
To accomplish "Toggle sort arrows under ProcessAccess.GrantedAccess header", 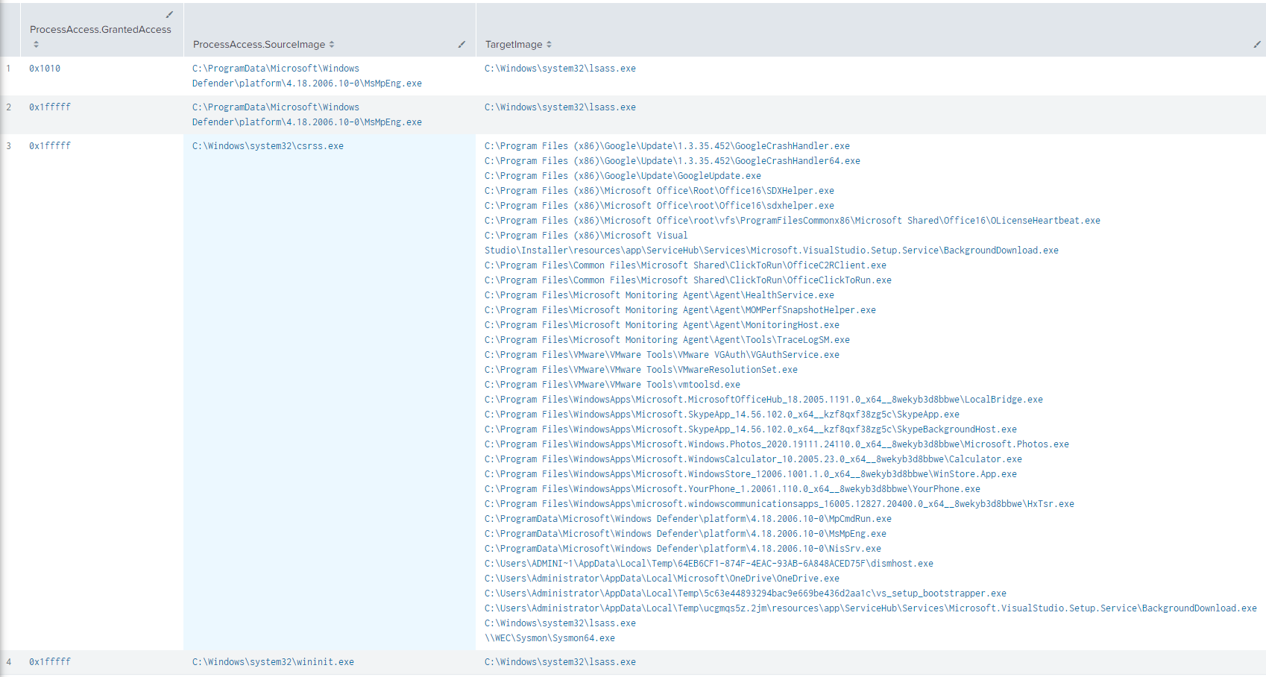I will click(36, 45).
